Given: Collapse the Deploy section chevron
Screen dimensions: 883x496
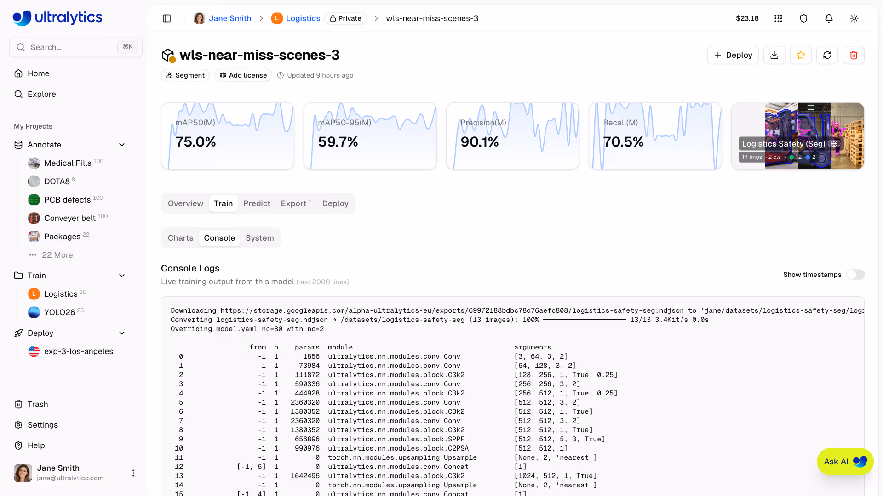Looking at the screenshot, I should pos(122,333).
